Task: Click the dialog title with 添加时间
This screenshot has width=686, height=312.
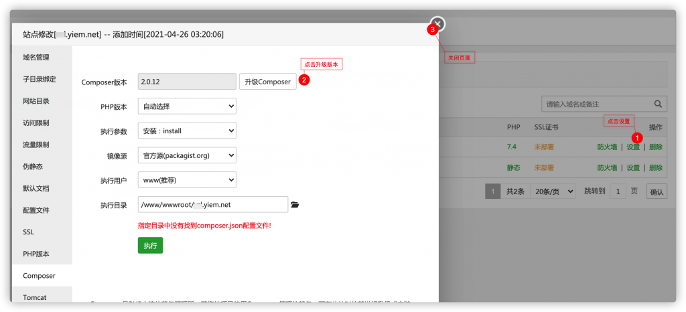Action: (123, 34)
